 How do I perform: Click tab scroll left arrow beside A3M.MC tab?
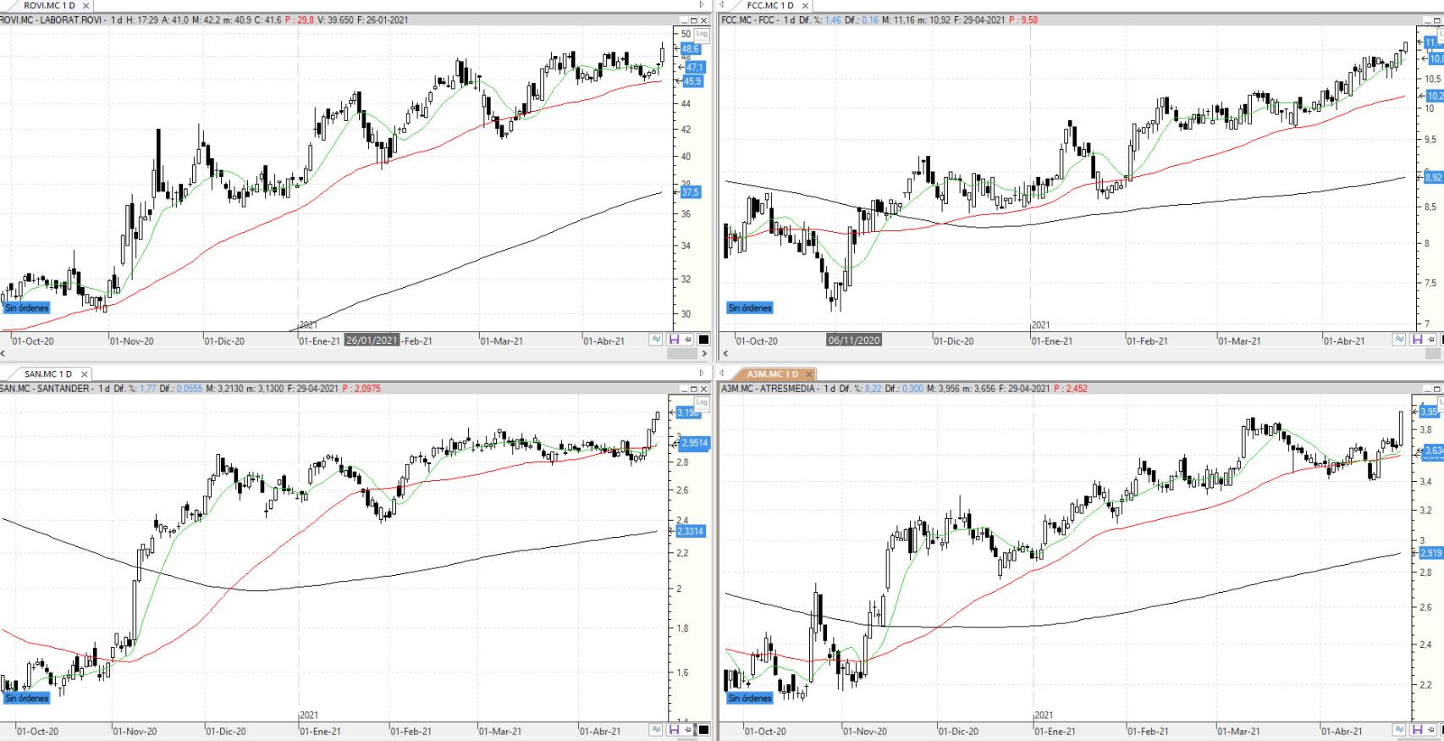click(722, 373)
